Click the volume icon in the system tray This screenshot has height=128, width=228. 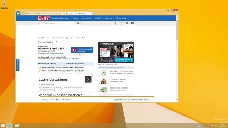[x=212, y=126]
